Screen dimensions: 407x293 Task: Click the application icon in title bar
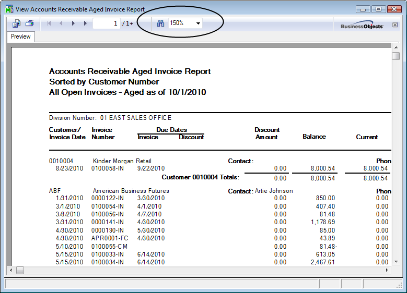coord(9,9)
